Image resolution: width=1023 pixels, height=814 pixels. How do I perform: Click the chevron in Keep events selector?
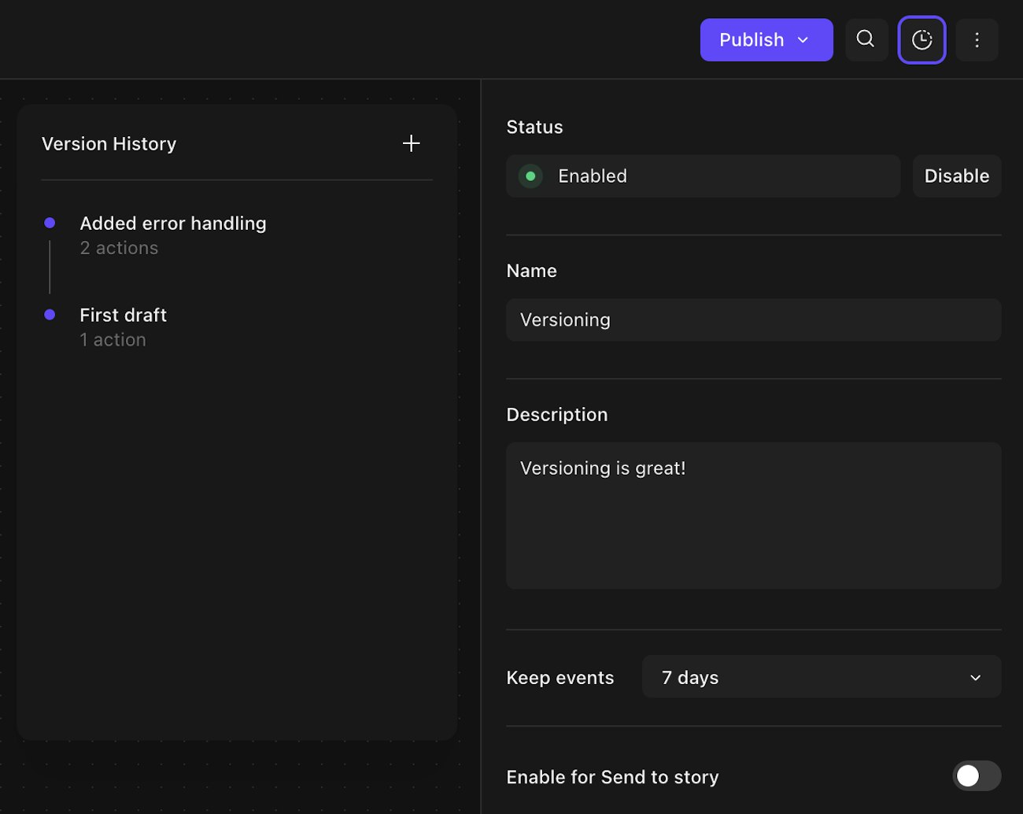[975, 678]
